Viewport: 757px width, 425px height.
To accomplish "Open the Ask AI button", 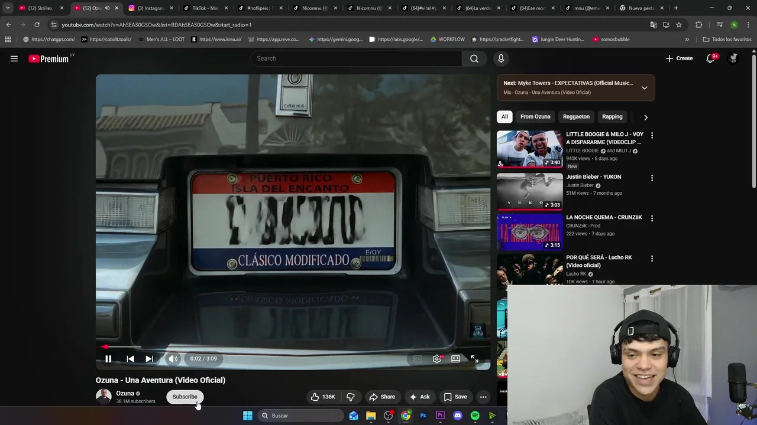I will pos(419,397).
